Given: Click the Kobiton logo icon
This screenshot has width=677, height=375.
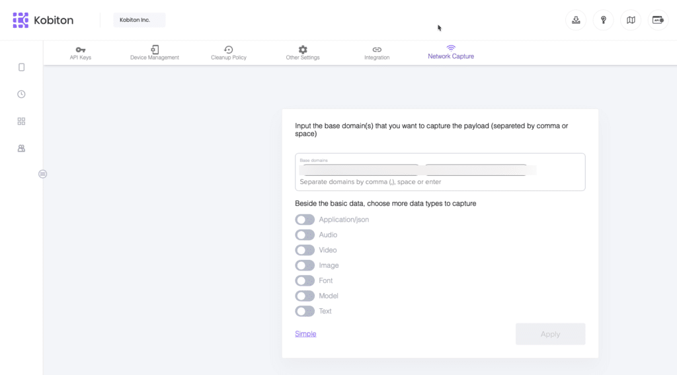Looking at the screenshot, I should point(20,20).
